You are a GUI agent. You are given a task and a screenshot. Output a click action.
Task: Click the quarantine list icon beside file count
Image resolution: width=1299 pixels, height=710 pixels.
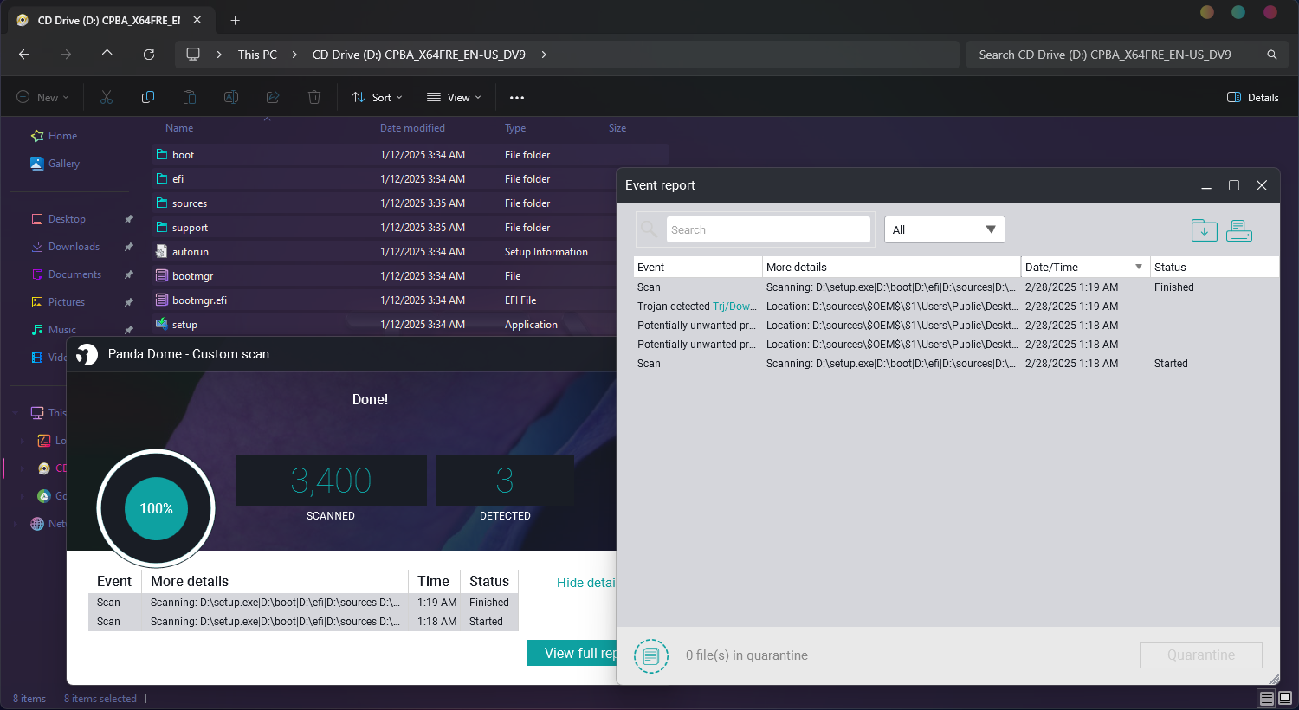[x=651, y=655]
